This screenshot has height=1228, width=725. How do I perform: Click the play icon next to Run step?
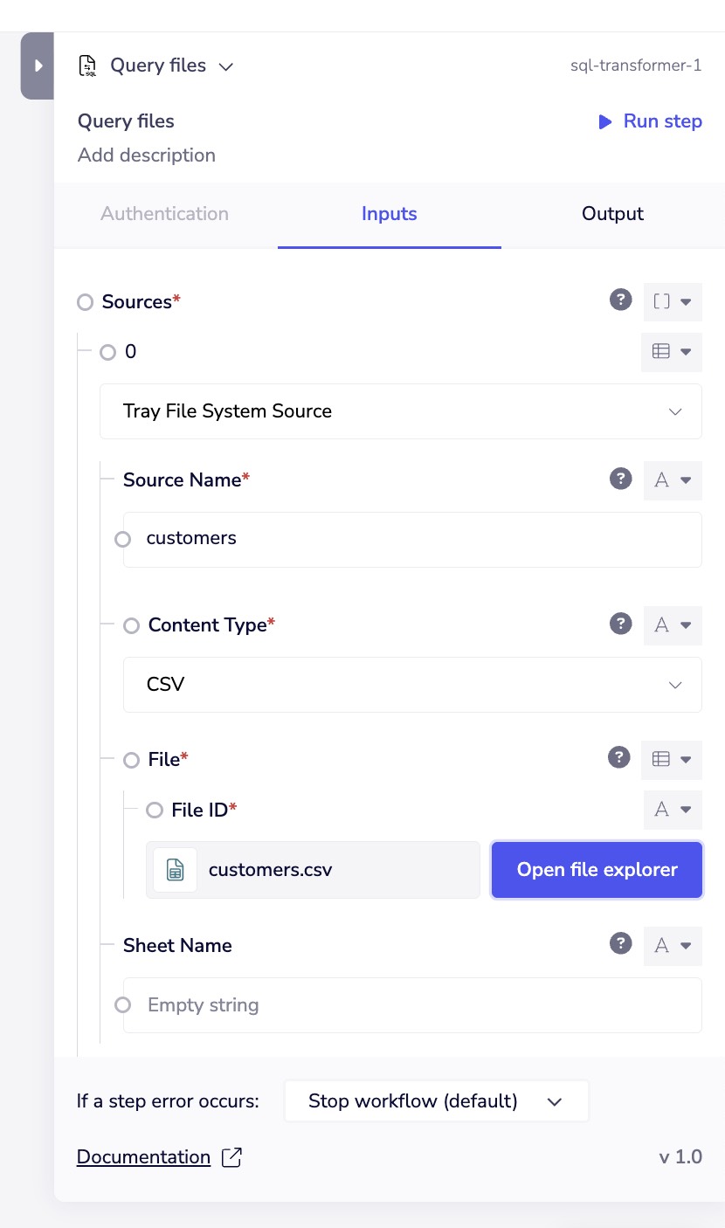click(604, 121)
